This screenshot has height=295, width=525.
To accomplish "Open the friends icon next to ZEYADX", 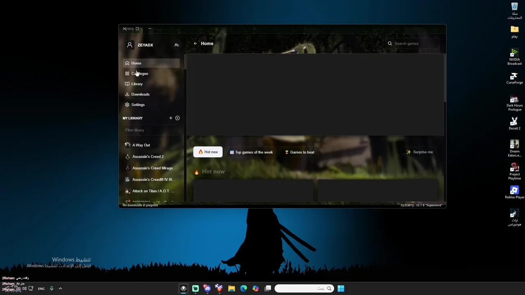I will (176, 45).
